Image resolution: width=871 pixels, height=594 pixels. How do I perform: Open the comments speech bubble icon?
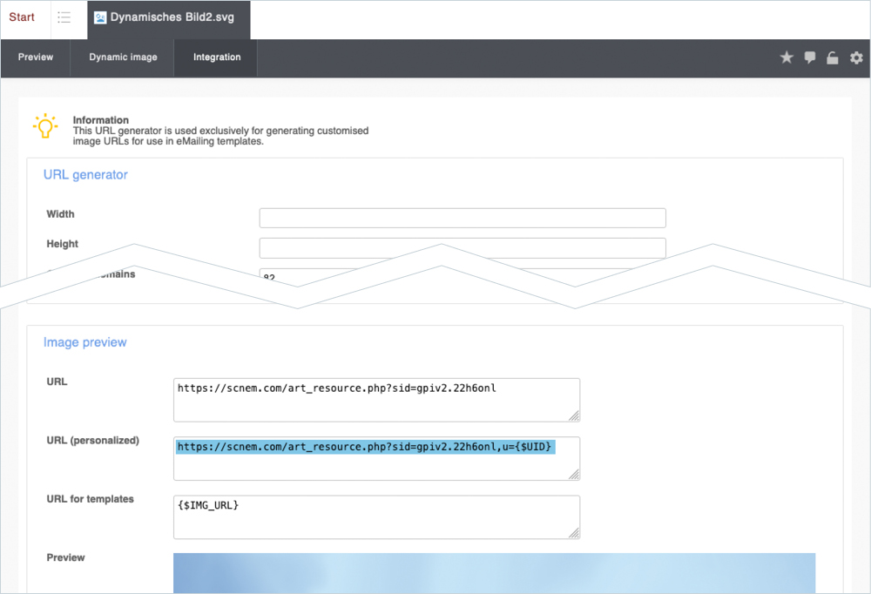click(x=810, y=57)
